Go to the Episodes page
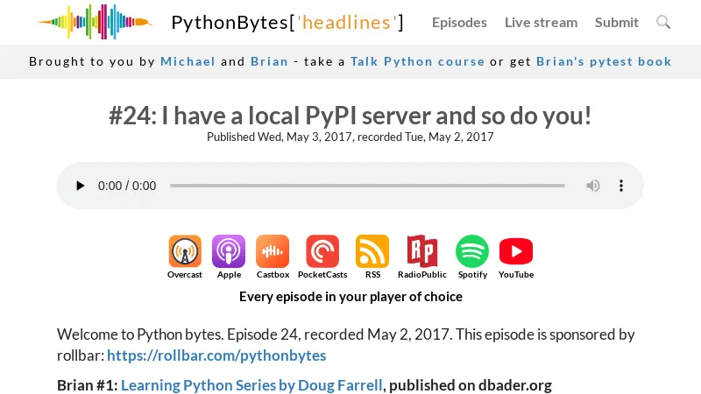Screen dimensions: 701x394 [x=459, y=23]
